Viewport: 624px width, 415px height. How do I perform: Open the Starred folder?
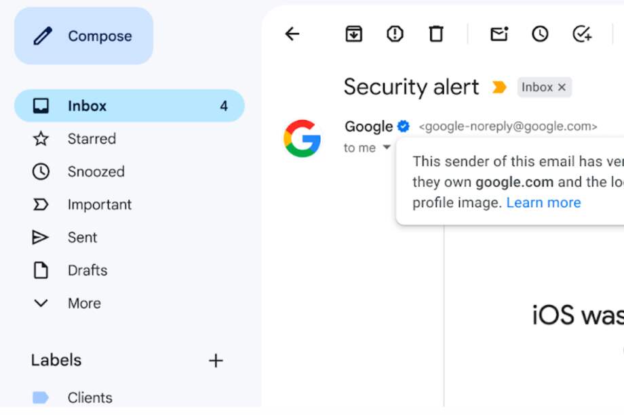[91, 138]
